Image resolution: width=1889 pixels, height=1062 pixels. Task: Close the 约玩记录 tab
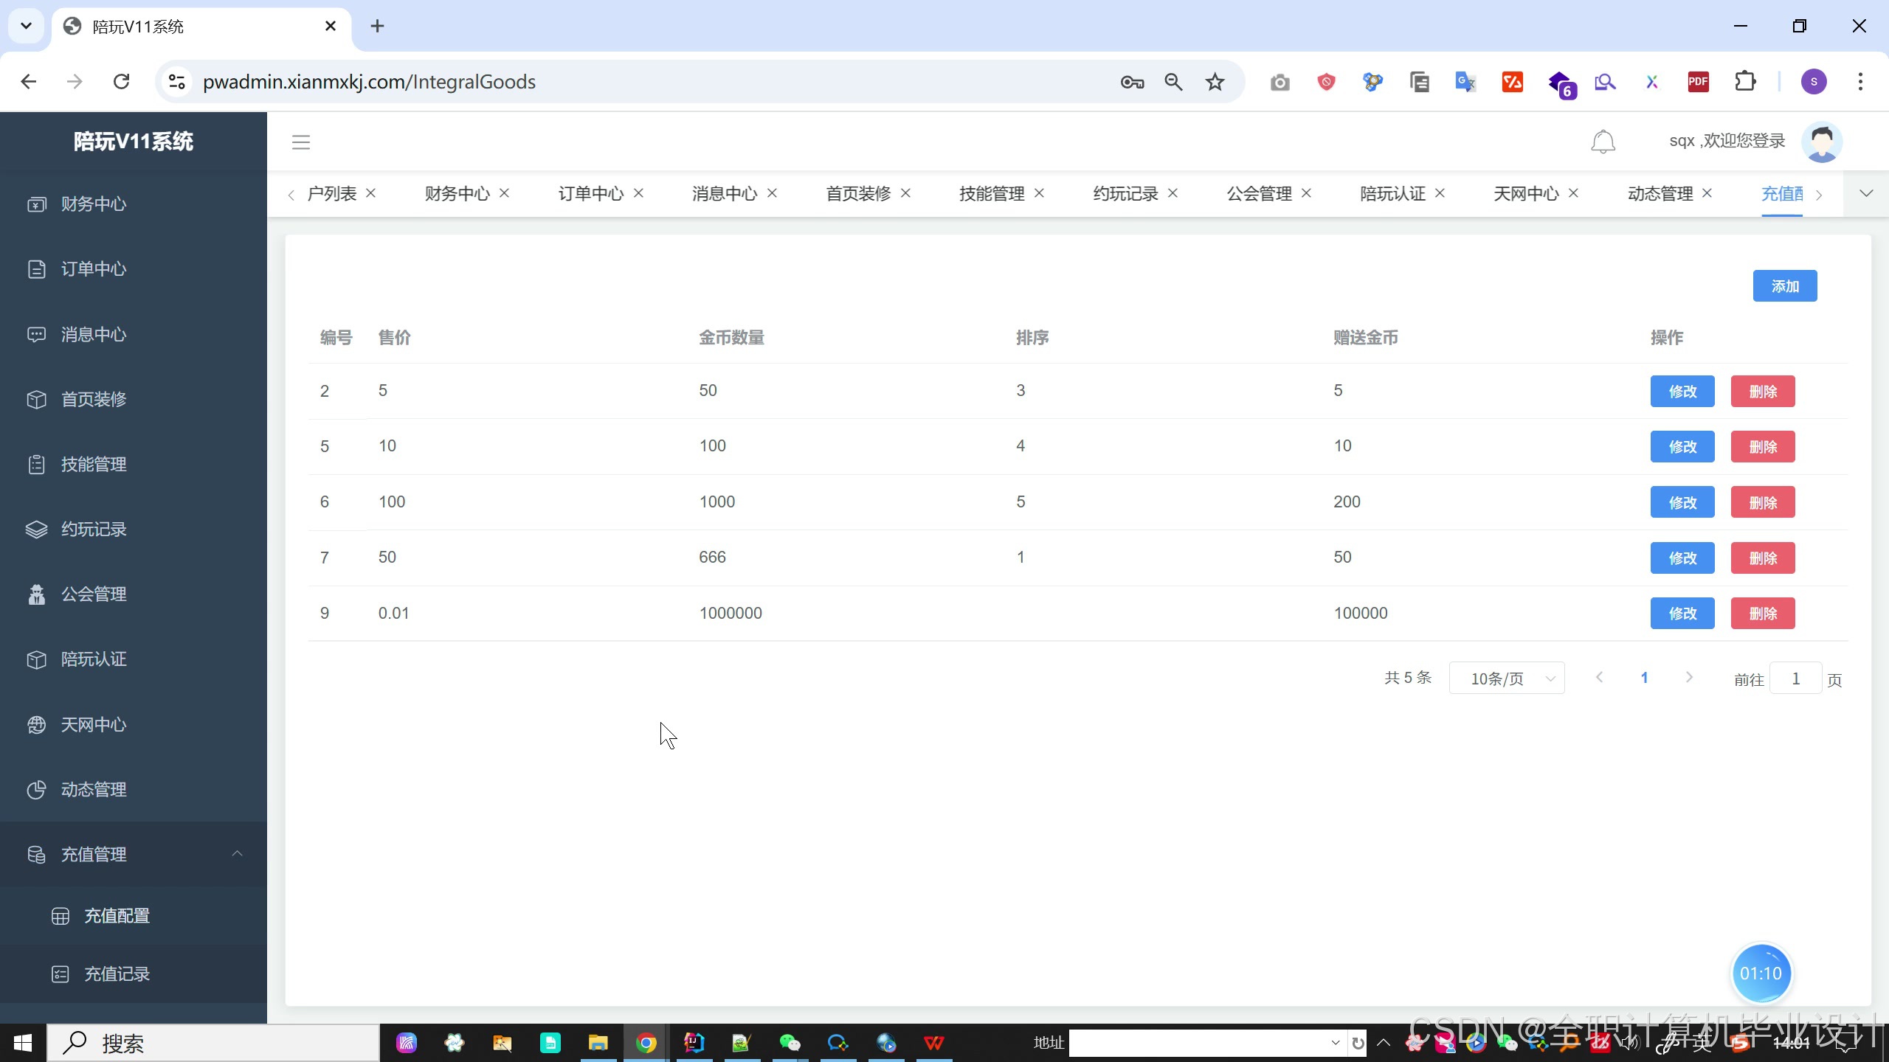[1173, 192]
